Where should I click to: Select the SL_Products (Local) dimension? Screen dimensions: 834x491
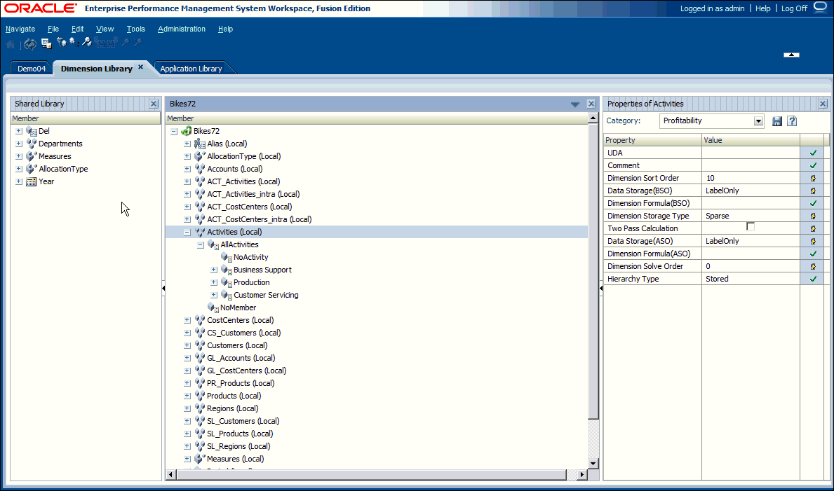click(238, 434)
